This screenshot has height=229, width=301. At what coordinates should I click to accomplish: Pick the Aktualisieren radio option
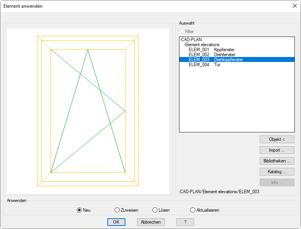pyautogui.click(x=193, y=210)
